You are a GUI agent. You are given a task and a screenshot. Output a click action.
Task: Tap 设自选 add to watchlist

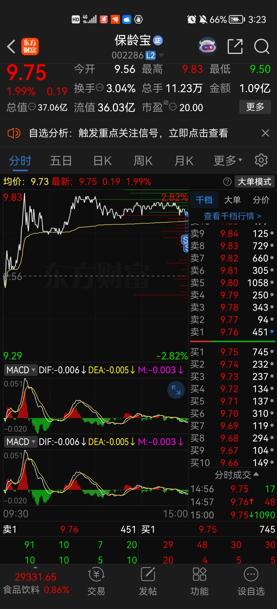(x=251, y=582)
